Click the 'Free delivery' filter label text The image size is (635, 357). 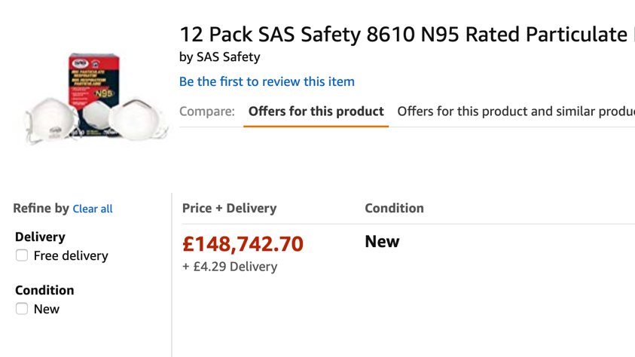71,256
